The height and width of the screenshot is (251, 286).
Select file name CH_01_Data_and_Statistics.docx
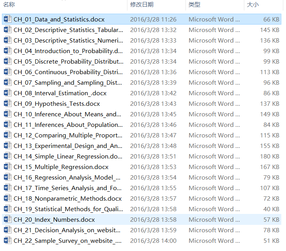click(59, 20)
